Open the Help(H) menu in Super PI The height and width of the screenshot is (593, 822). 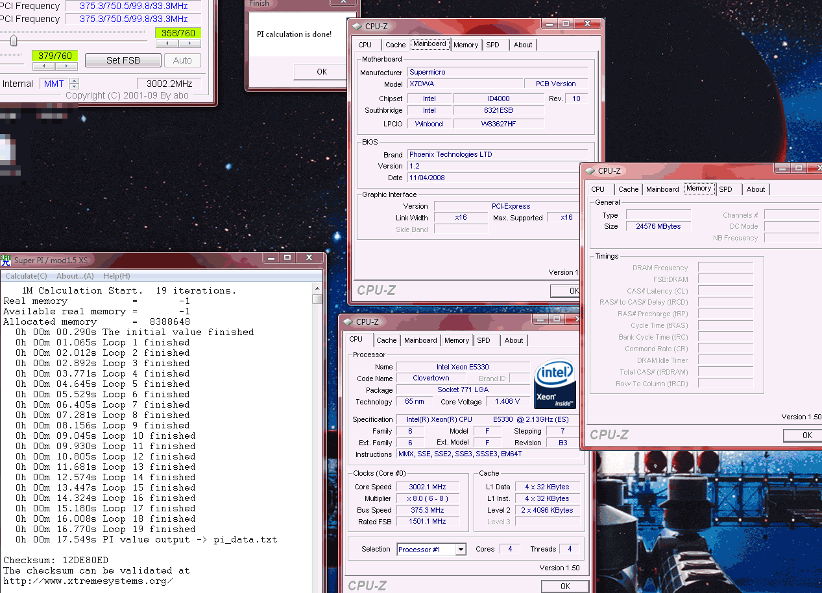[x=117, y=276]
